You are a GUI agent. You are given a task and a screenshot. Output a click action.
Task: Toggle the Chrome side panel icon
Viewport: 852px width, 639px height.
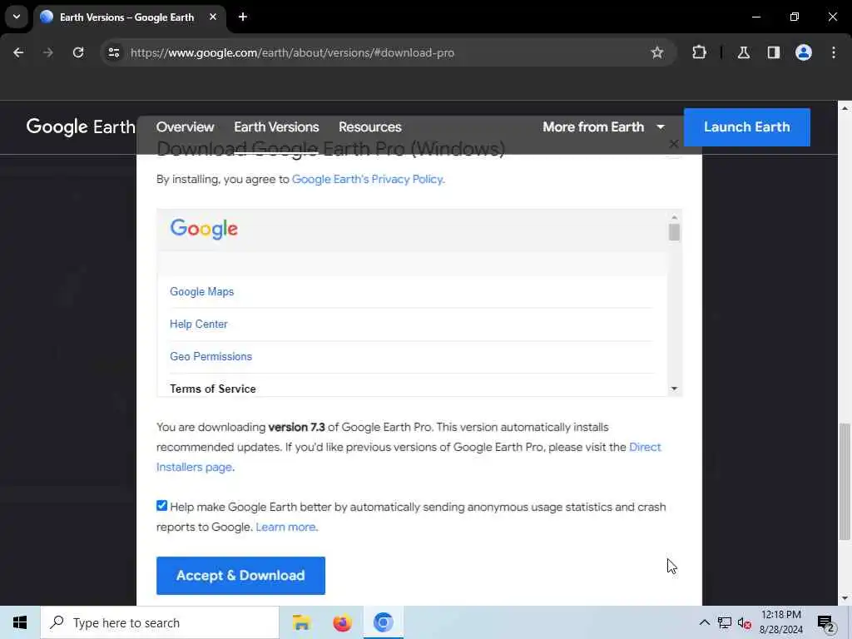(773, 52)
